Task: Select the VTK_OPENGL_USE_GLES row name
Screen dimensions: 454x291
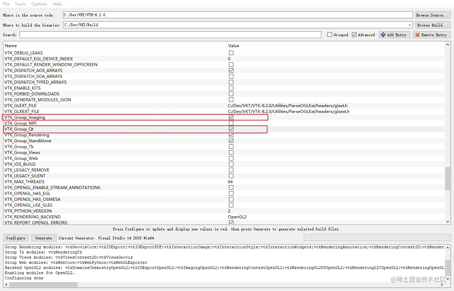Action: [29, 205]
